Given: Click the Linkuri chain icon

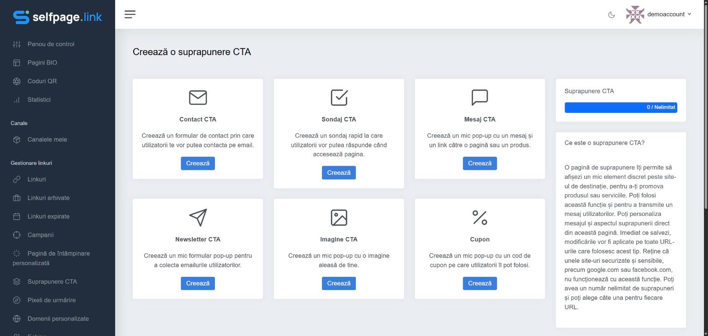Looking at the screenshot, I should coord(17,179).
